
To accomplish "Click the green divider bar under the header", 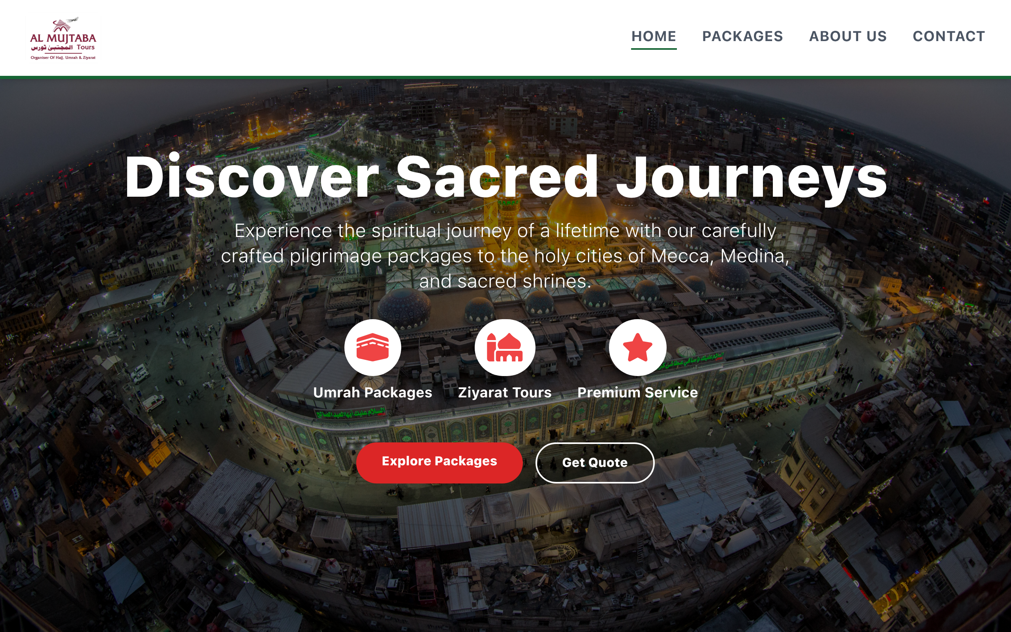I will click(505, 77).
